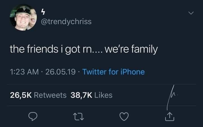Screen dimensions: 203x127
Task: Click the person wearing the cap in avatar
Action: (22, 19)
